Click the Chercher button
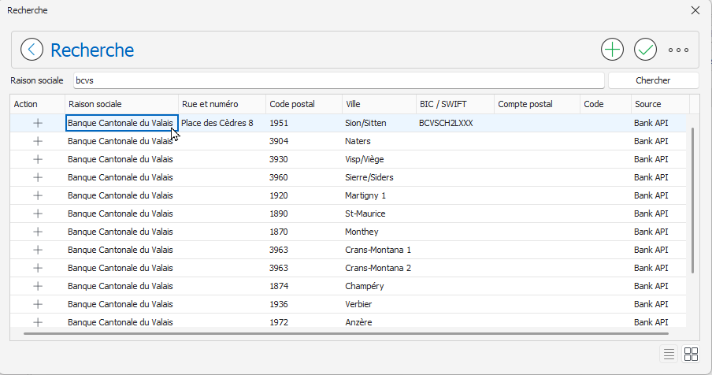 653,80
